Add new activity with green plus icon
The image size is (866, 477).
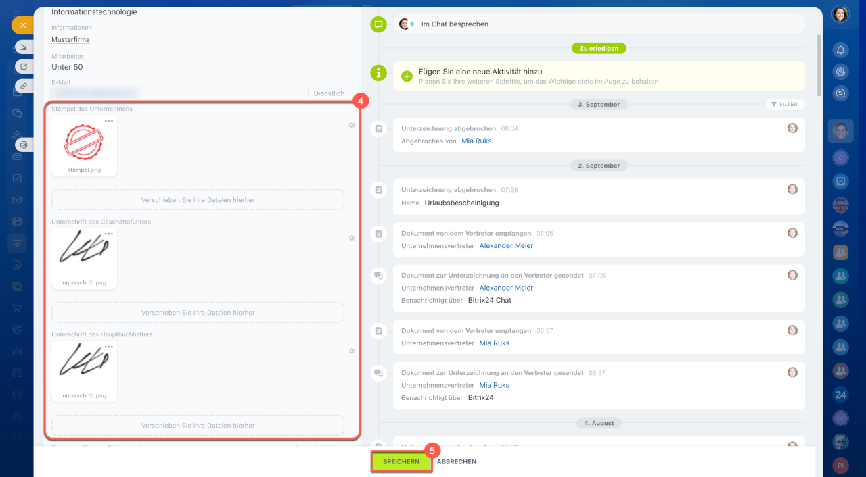click(407, 76)
